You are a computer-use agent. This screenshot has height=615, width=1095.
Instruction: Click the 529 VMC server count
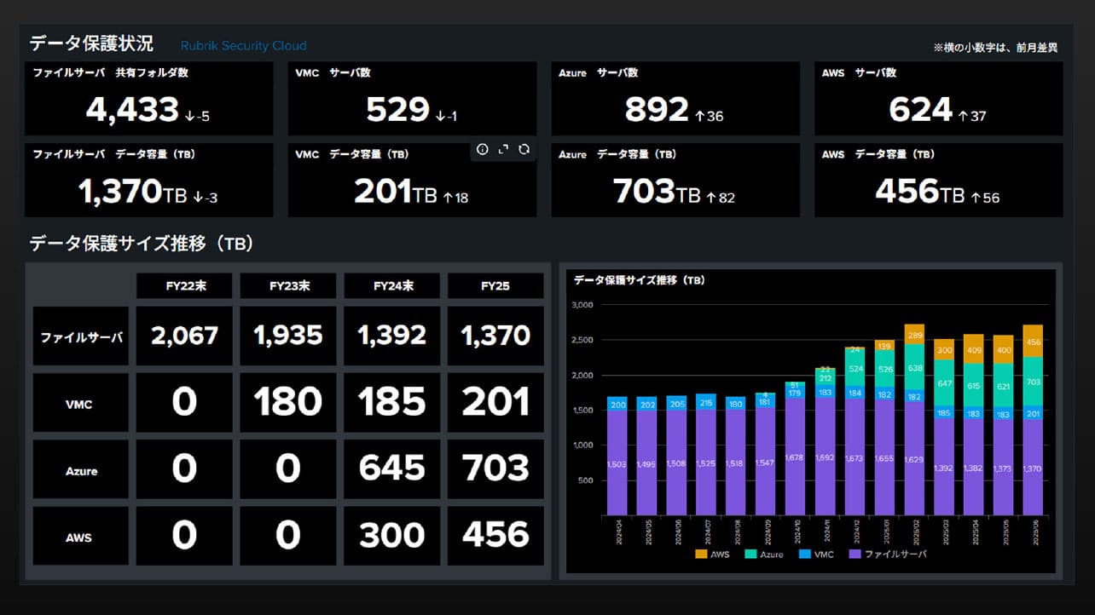click(397, 110)
